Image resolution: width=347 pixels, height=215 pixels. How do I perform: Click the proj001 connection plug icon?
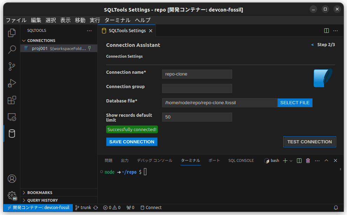[x=90, y=48]
